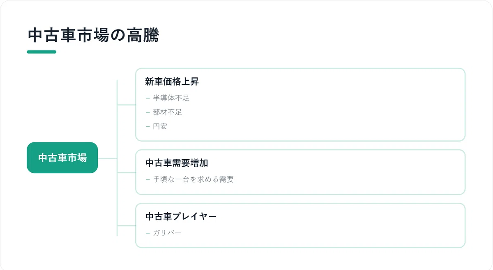Screen dimensions: 493x270
Task: Click the 新車価格上昇 heading
Action: tap(172, 81)
